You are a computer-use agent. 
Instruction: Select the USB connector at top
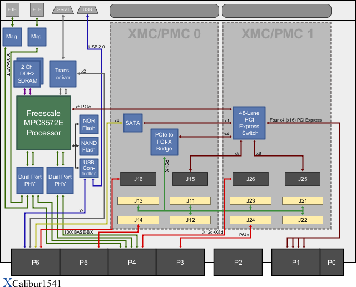[x=87, y=10]
